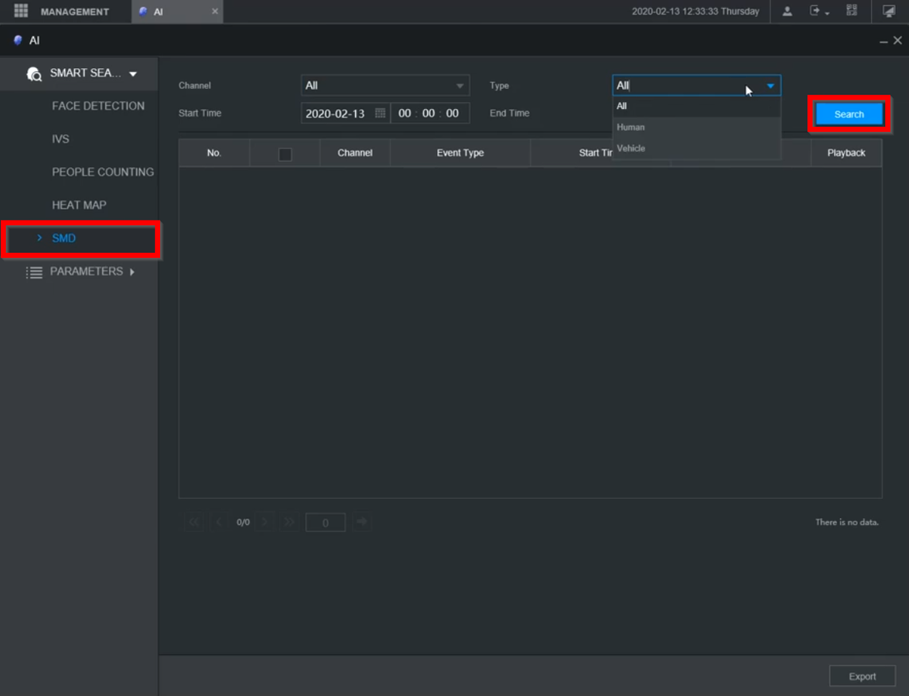Close the AI panel window
Screen dimensions: 909x696
coord(897,40)
